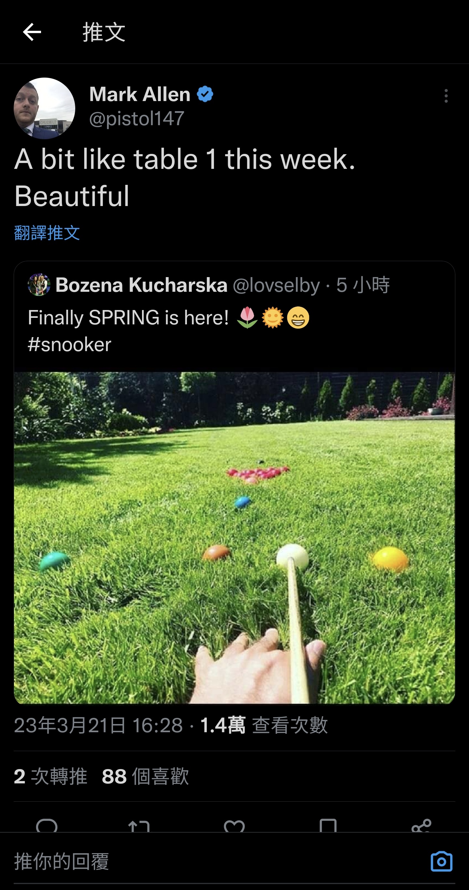469x890 pixels.
Task: Open Bozena Kucharska's small avatar
Action: [39, 285]
